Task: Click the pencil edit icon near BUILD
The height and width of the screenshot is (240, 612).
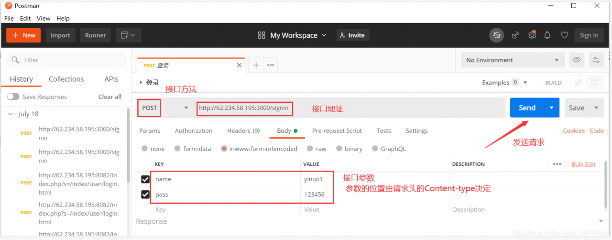Action: [578, 83]
